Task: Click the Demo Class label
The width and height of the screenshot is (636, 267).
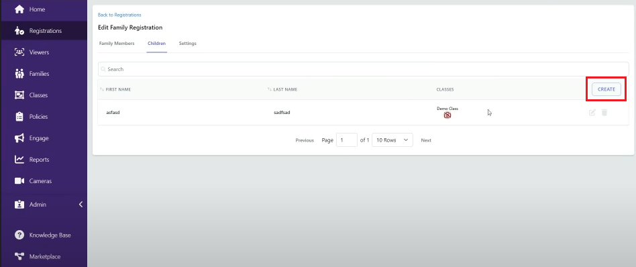Action: (447, 108)
